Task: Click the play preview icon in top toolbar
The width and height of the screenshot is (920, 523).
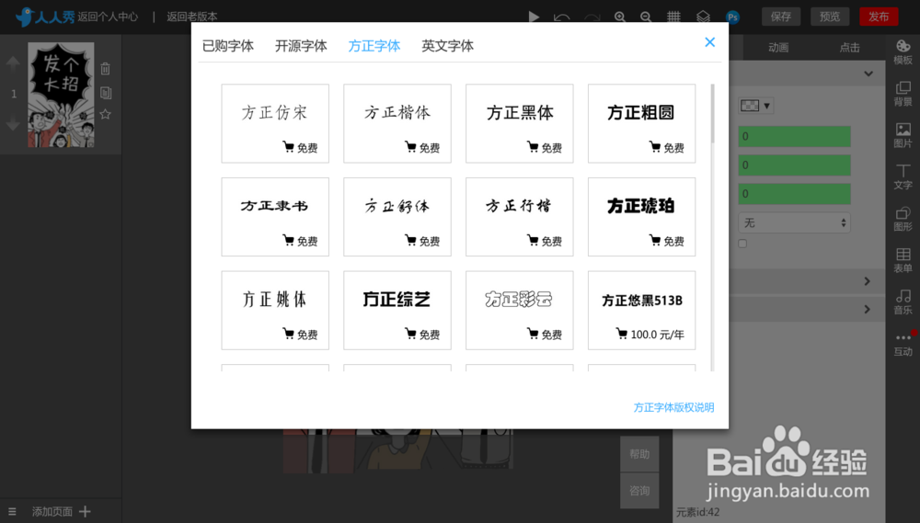Action: (x=534, y=17)
